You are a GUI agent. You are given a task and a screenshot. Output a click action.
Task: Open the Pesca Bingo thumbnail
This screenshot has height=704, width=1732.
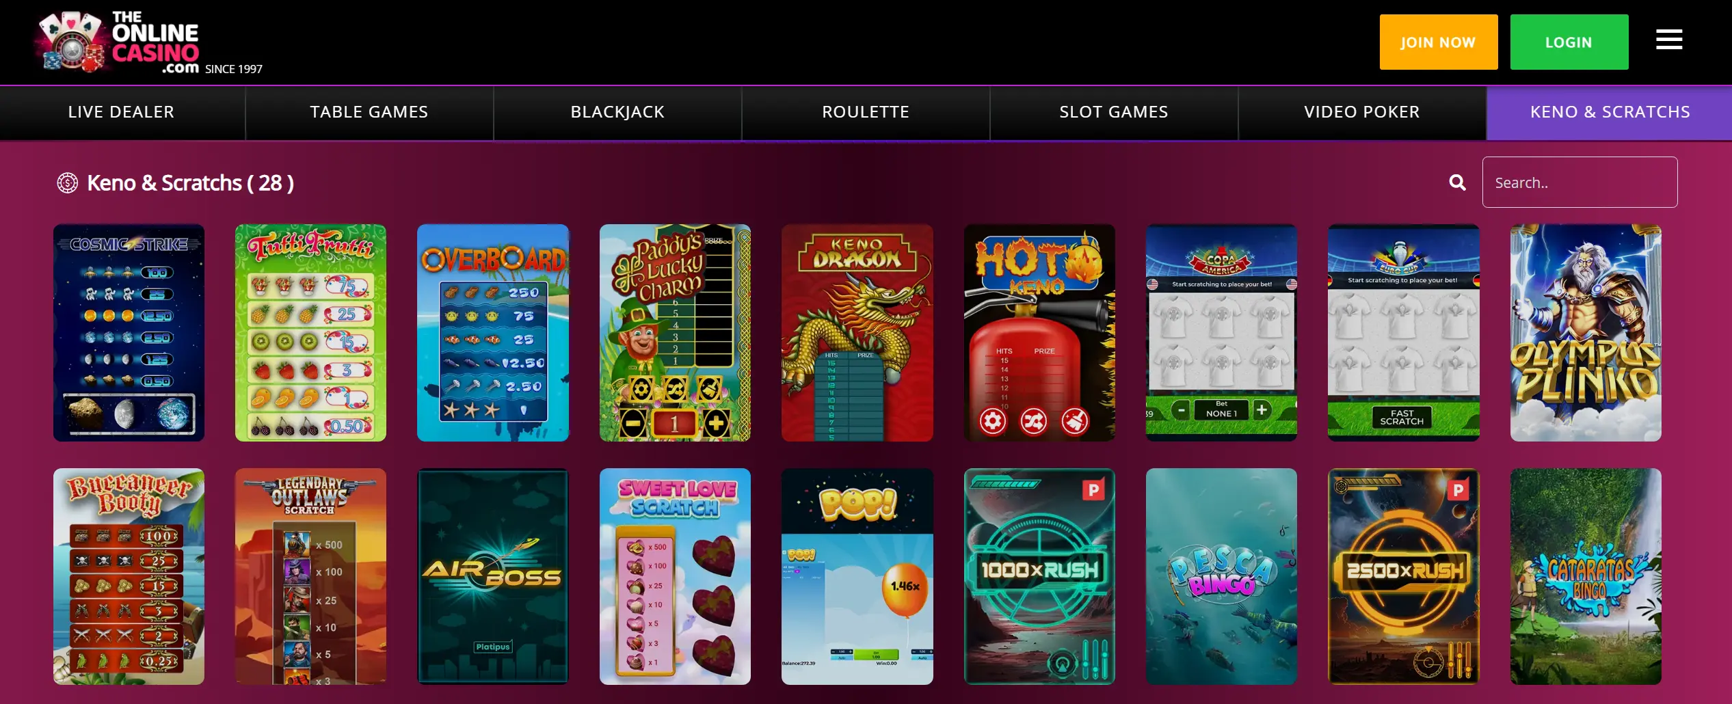[1221, 576]
